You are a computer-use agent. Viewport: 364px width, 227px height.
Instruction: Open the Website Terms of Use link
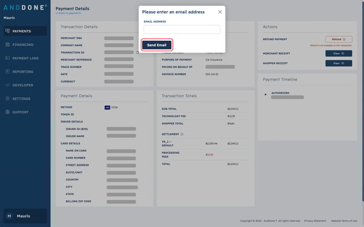[344, 221]
